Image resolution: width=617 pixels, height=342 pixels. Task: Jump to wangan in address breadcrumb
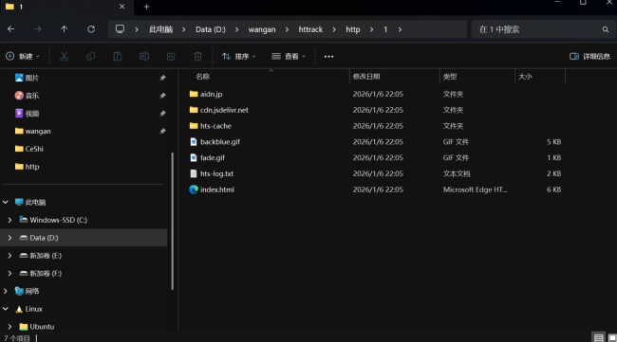[x=262, y=29]
